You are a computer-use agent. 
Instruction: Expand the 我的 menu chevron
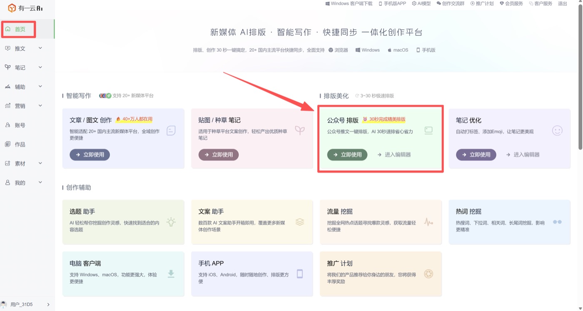pyautogui.click(x=40, y=183)
